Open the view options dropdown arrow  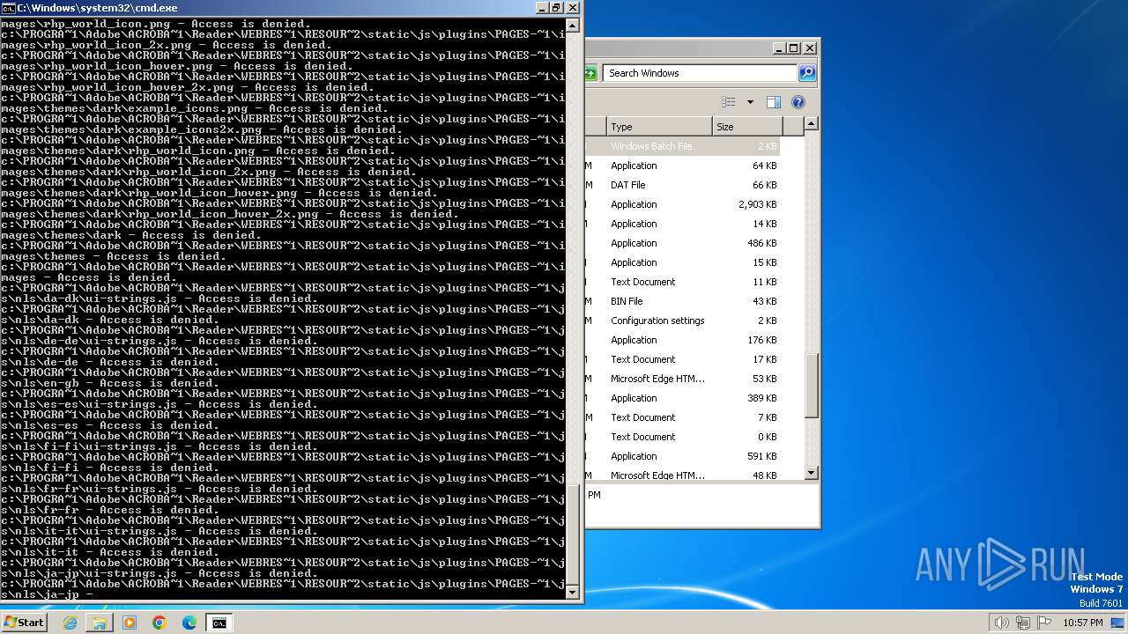click(x=750, y=102)
